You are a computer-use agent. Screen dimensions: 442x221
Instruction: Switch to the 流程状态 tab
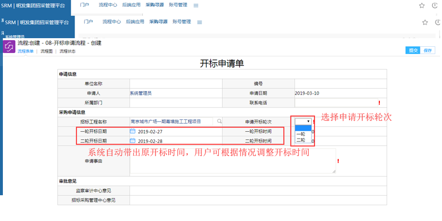coord(67,51)
